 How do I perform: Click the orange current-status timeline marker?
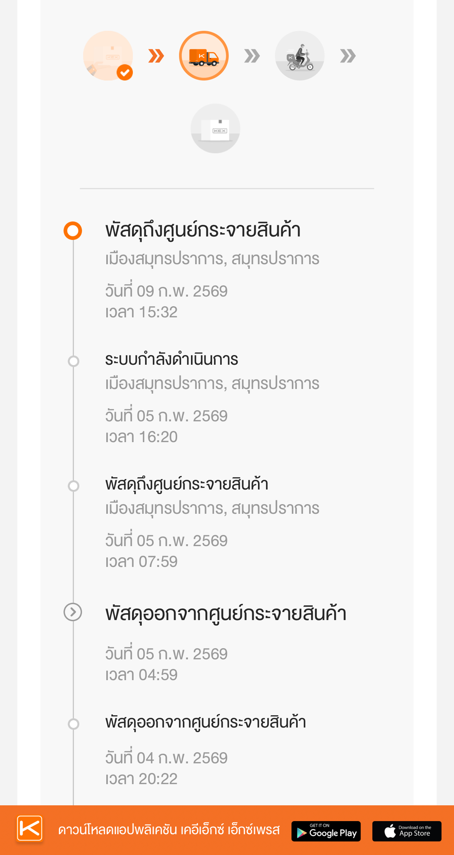(73, 231)
